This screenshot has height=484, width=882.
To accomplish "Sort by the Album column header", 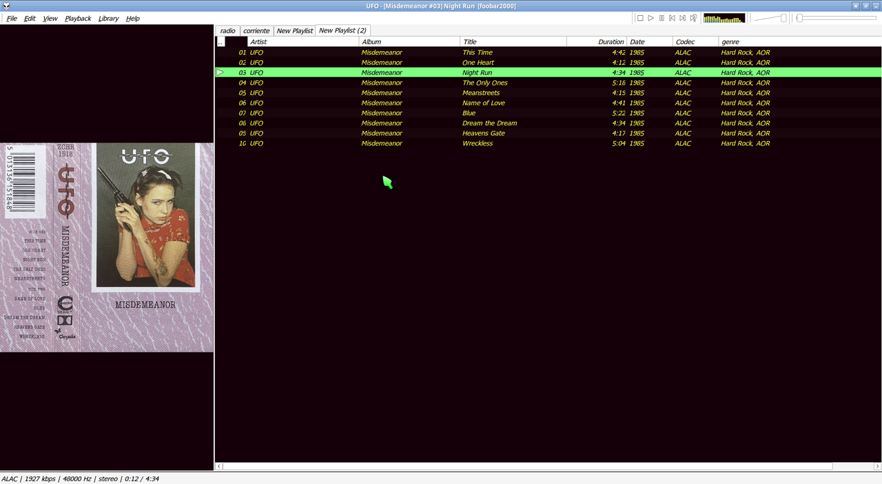I will (x=409, y=42).
